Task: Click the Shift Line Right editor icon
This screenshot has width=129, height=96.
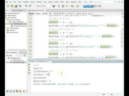Action: point(80,14)
